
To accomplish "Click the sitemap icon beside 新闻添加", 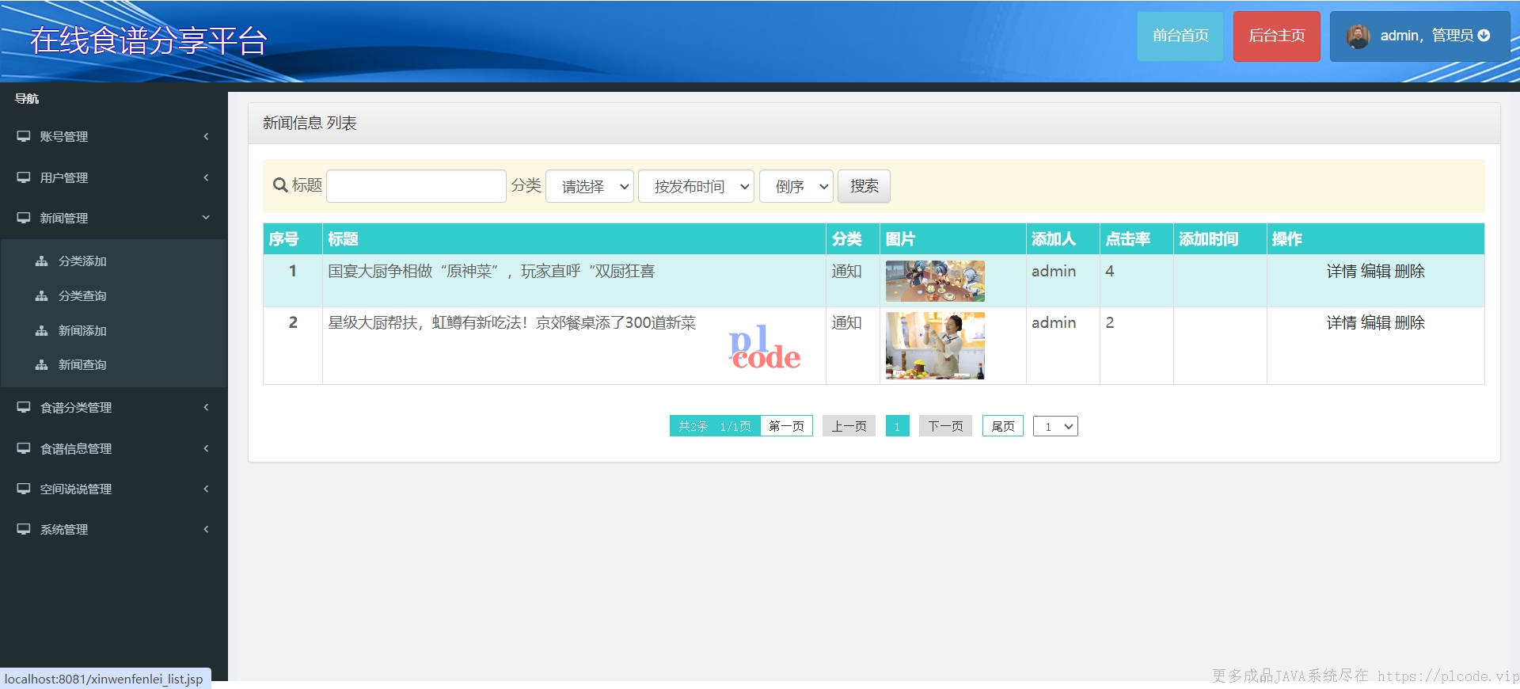I will click(x=42, y=330).
